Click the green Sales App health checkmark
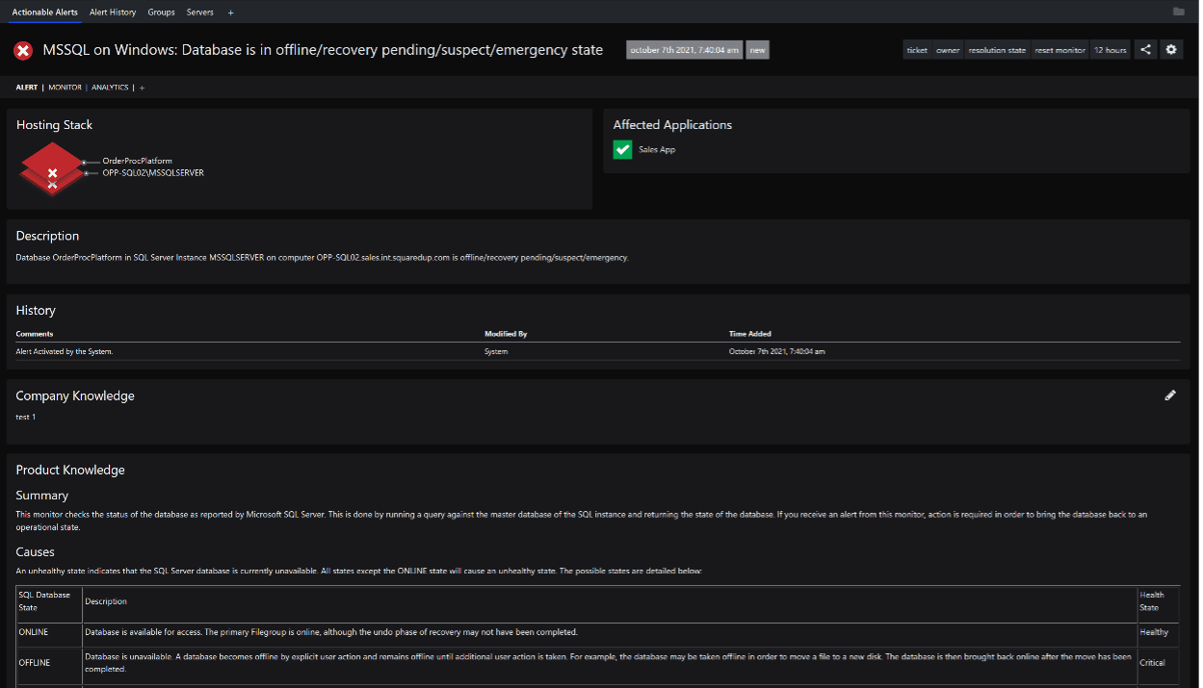 pos(622,150)
